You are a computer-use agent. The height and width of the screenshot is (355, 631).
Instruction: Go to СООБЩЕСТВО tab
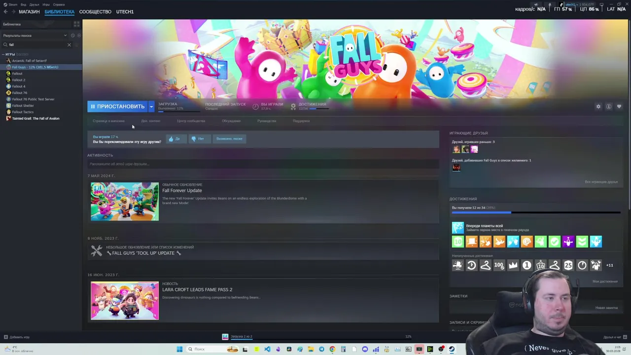95,11
